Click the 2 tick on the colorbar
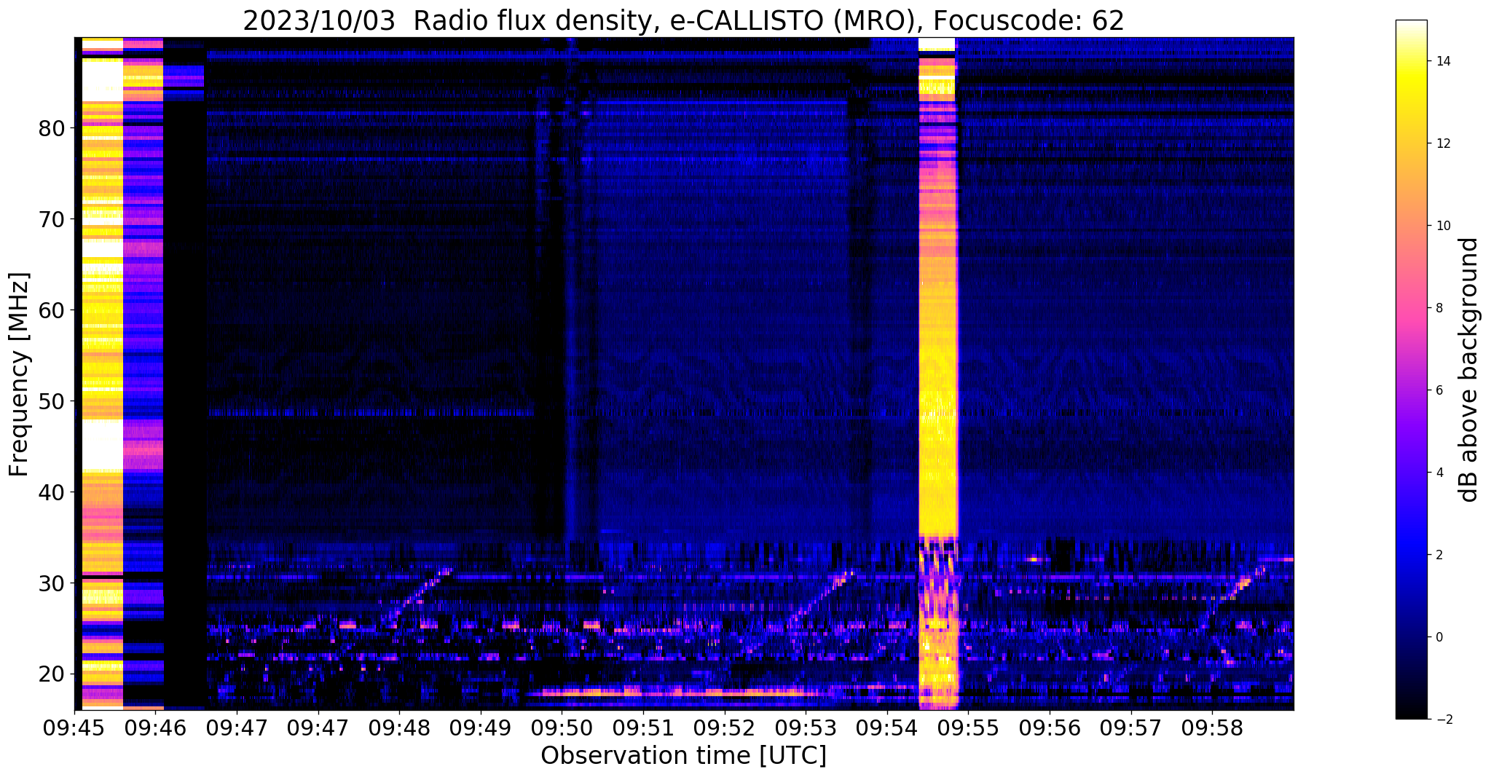This screenshot has width=1491, height=777. [x=1439, y=555]
